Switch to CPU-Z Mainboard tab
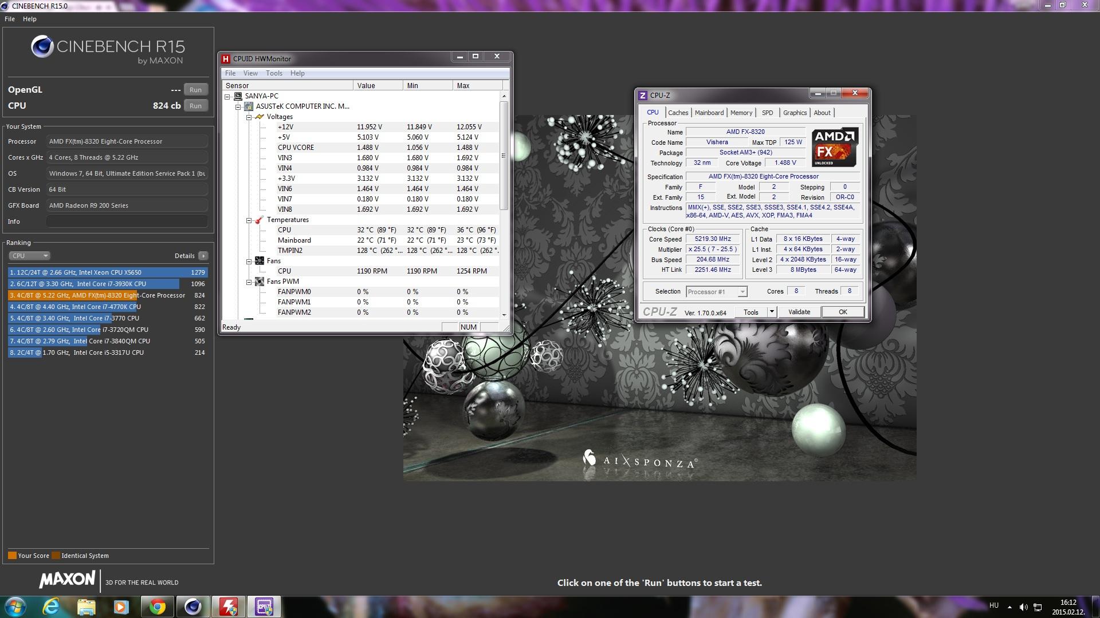Image resolution: width=1100 pixels, height=618 pixels. click(x=709, y=113)
